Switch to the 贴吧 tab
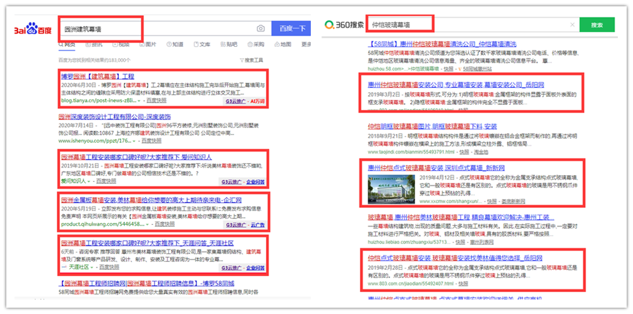Image resolution: width=633 pixels, height=314 pixels. point(229,44)
